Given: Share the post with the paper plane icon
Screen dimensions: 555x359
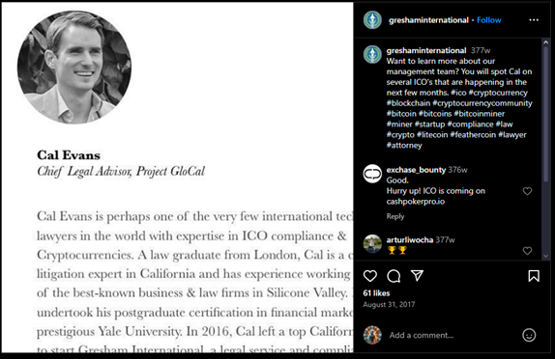Looking at the screenshot, I should pos(418,275).
